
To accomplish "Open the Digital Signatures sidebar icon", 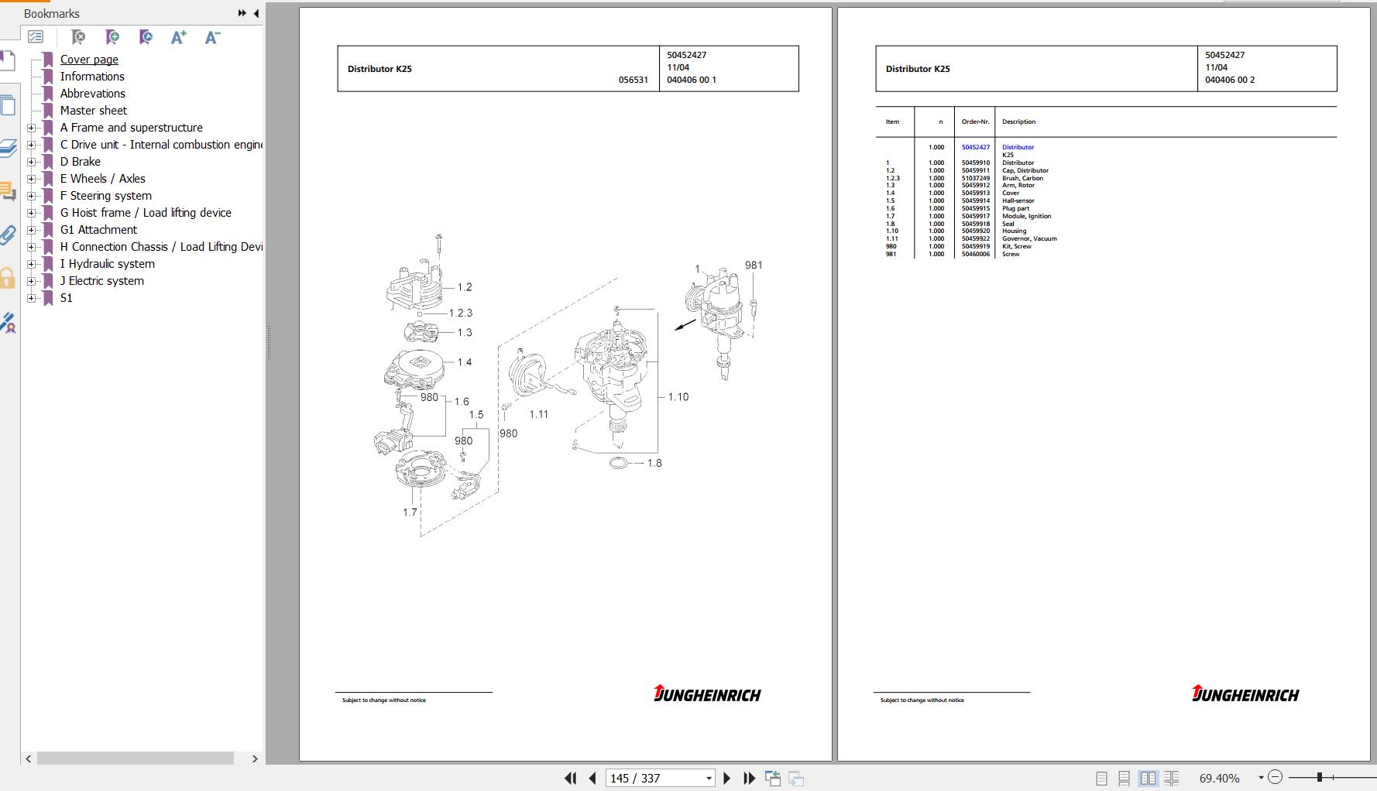I will click(8, 322).
